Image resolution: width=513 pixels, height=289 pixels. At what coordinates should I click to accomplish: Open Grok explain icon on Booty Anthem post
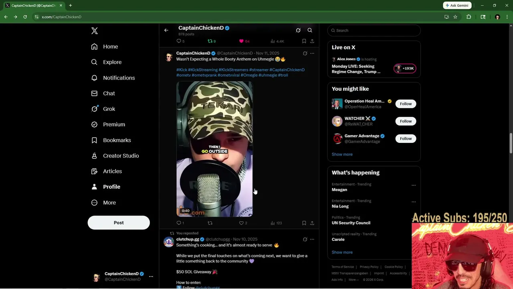coord(305,53)
